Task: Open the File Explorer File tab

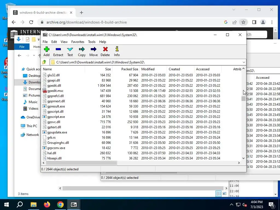Action: pos(22,47)
